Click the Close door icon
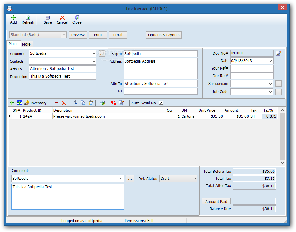This screenshot has height=232, width=296. (x=77, y=18)
